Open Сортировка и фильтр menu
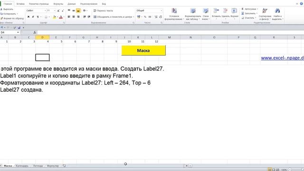 265,14
